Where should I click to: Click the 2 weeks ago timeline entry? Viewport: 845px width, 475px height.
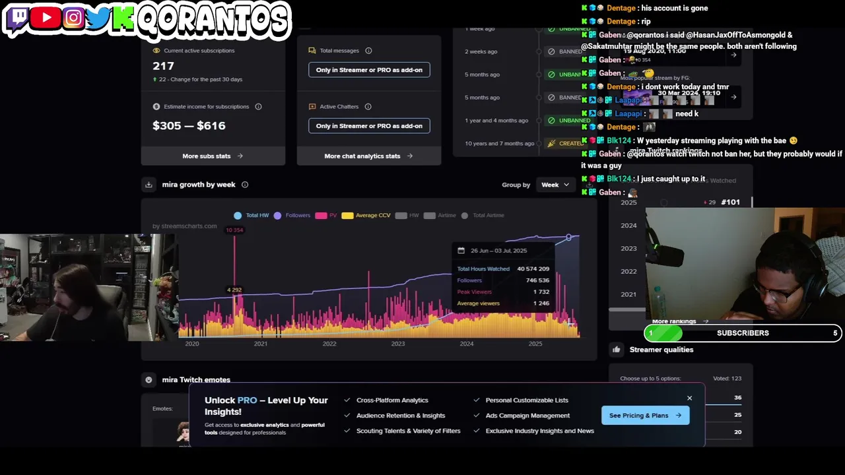pyautogui.click(x=481, y=51)
